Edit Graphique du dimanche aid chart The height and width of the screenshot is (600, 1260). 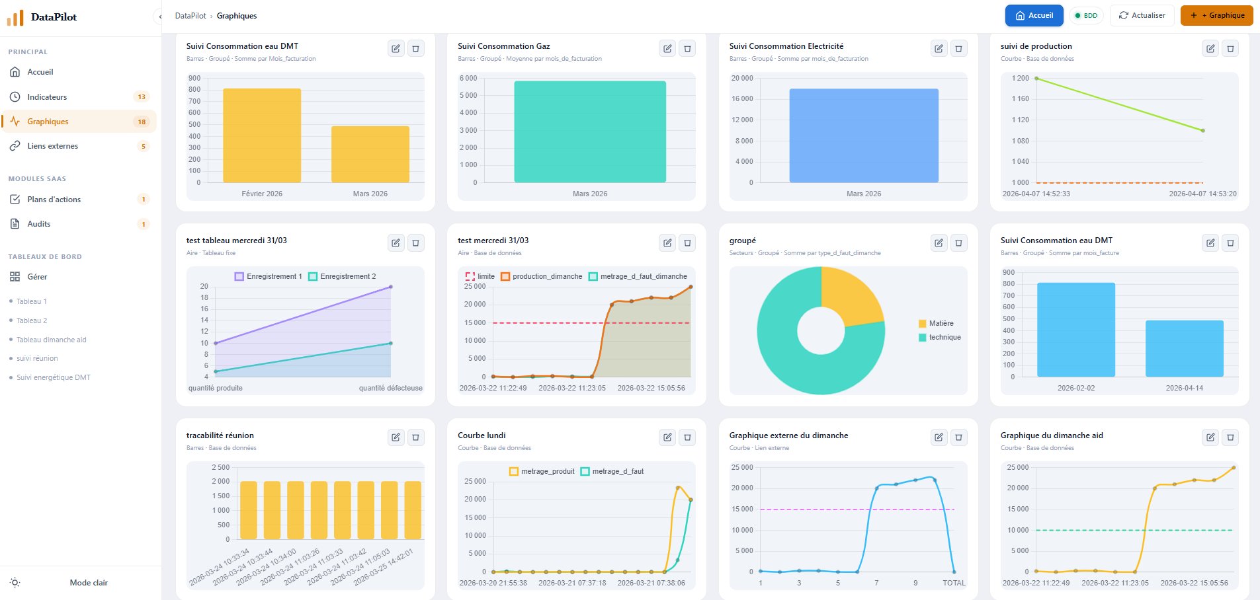tap(1210, 437)
